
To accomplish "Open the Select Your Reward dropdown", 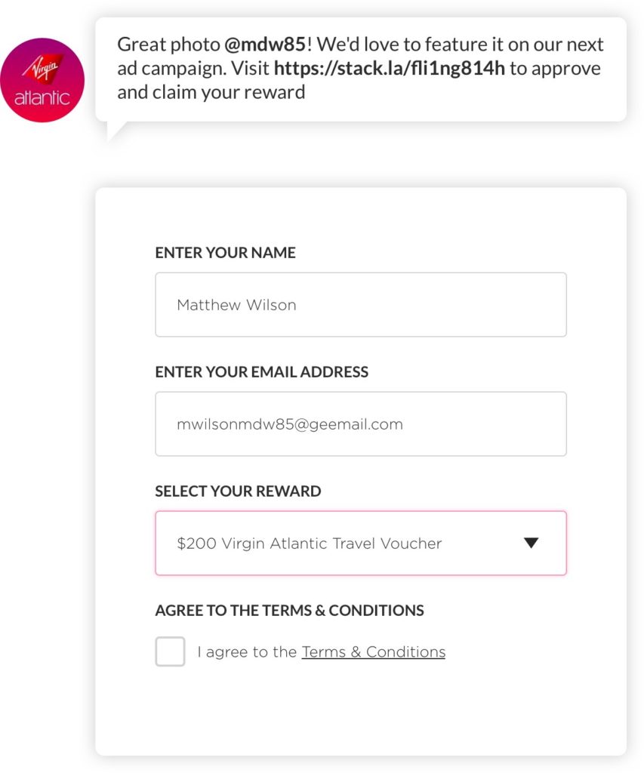I will tap(361, 544).
